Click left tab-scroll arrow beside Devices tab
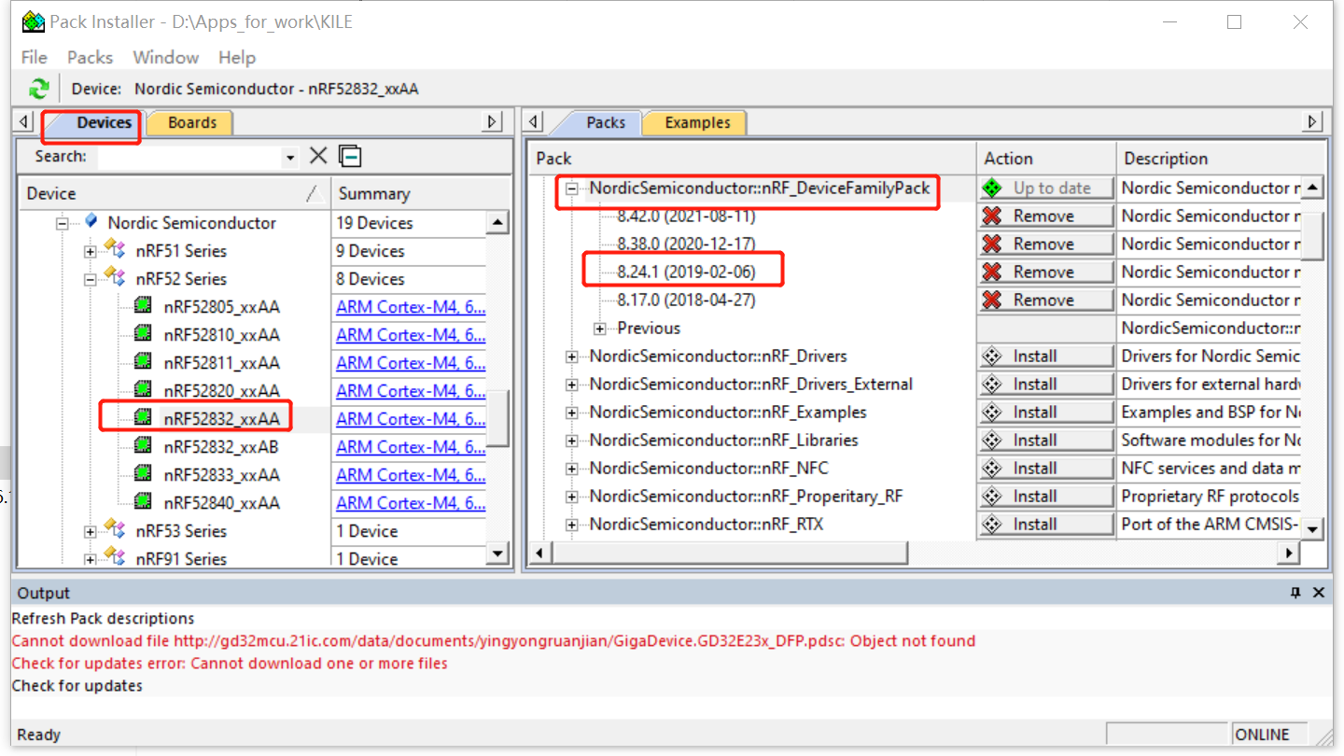Screen dimensions: 1344x756 pos(25,121)
